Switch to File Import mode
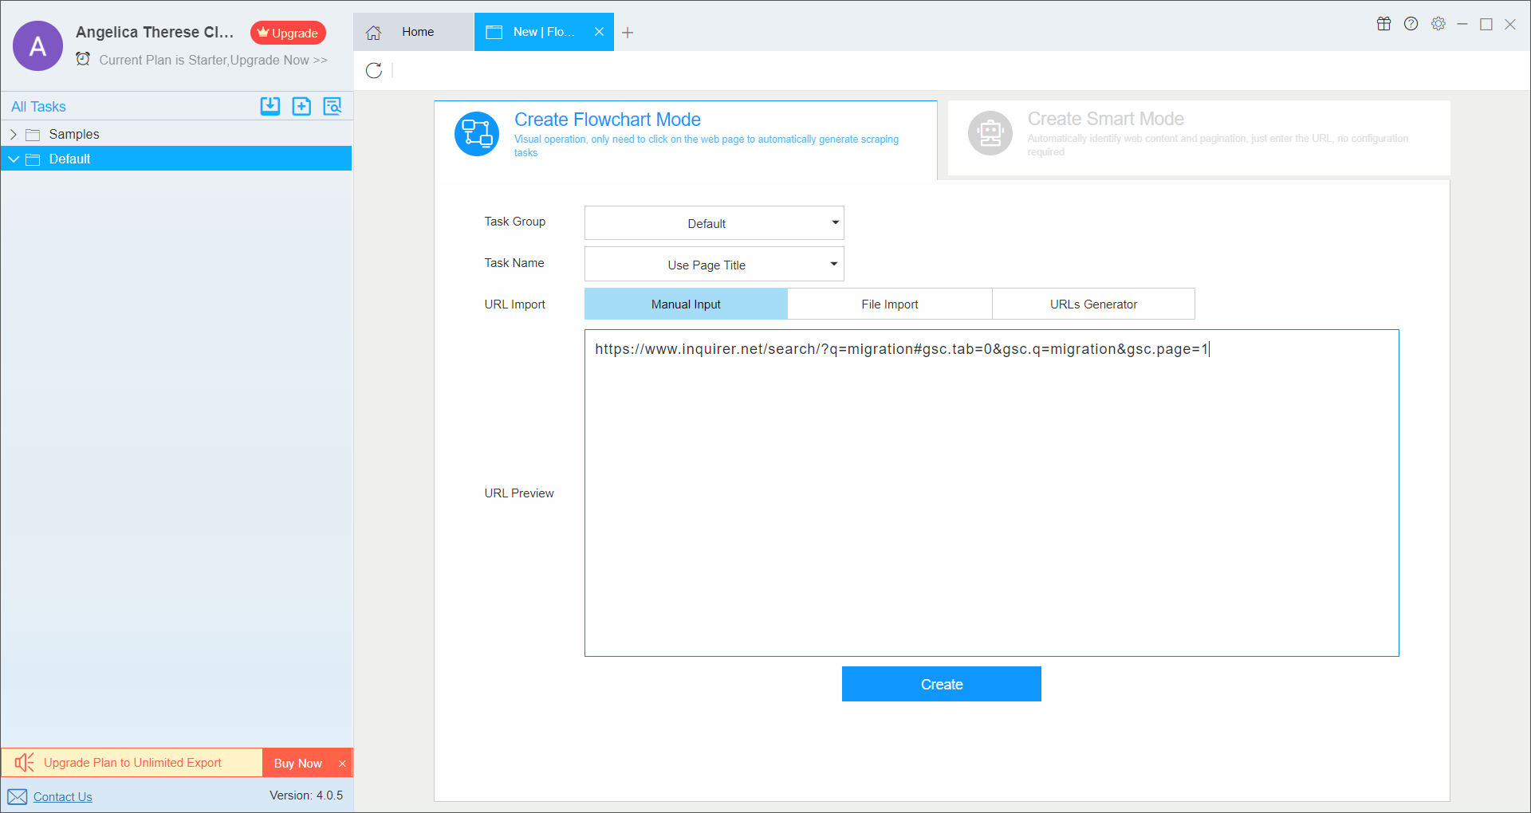Screen dimensions: 1531x813 pos(889,304)
